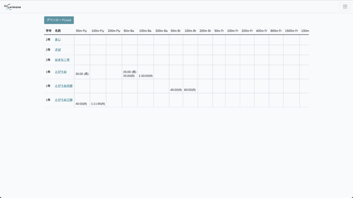The height and width of the screenshot is (198, 353).
Task: Open swimmer とびうお profile link
Action: point(61,72)
